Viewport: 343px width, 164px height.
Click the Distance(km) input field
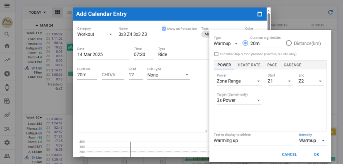pyautogui.click(x=310, y=44)
